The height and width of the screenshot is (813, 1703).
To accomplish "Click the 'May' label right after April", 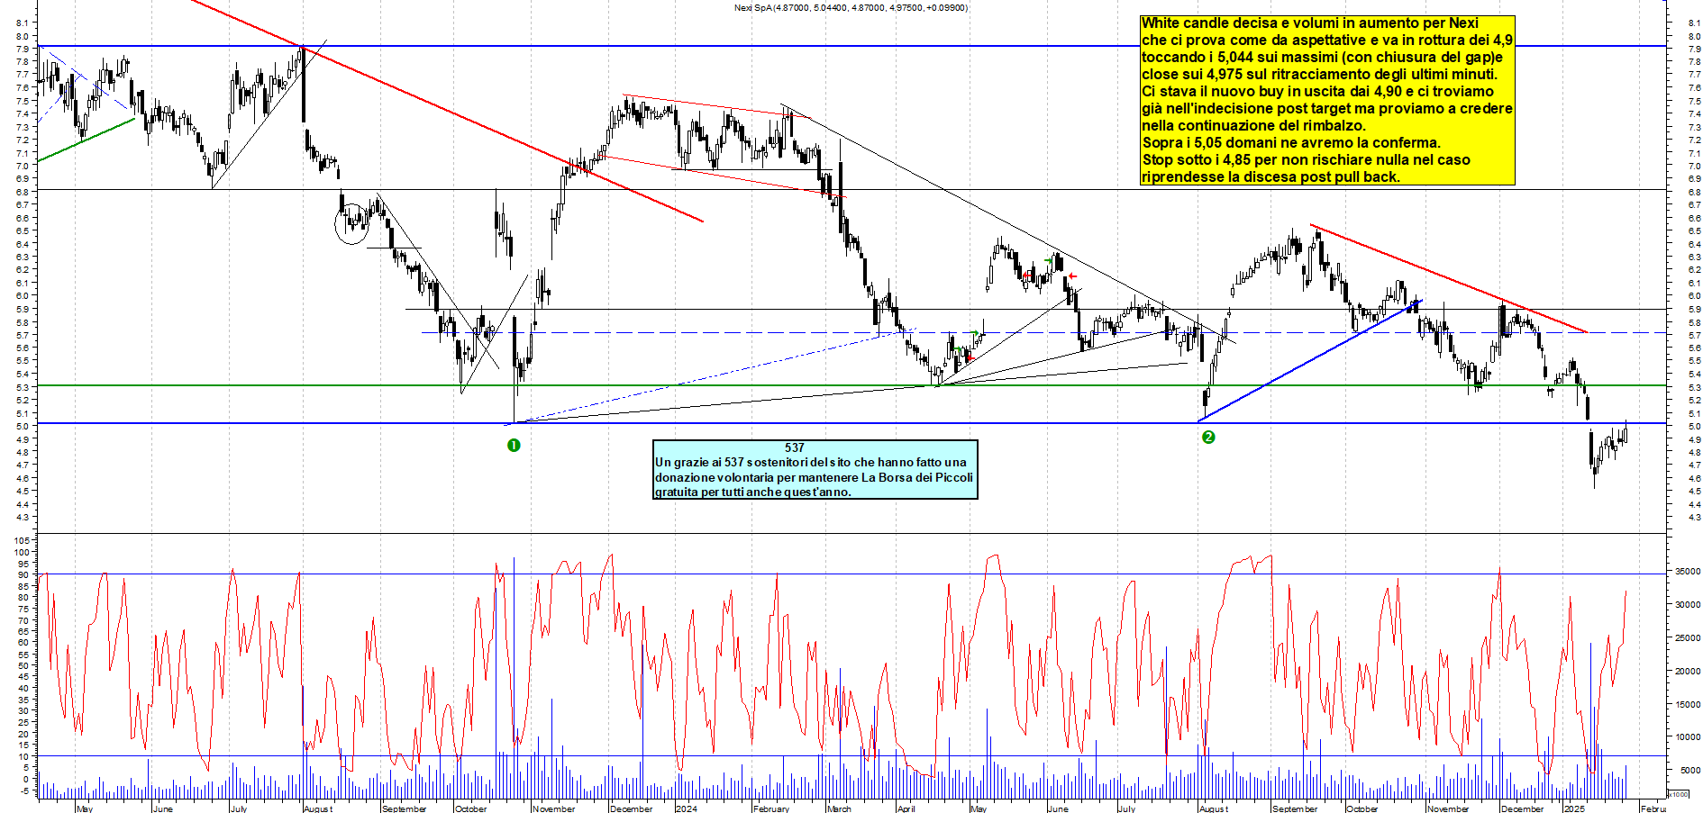I will click(978, 808).
